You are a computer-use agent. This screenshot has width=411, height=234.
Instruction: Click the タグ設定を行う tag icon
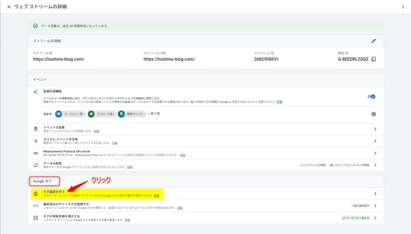click(x=36, y=193)
